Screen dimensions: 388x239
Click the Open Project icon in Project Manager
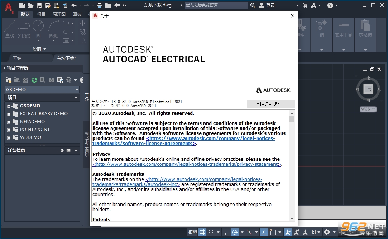point(8,80)
